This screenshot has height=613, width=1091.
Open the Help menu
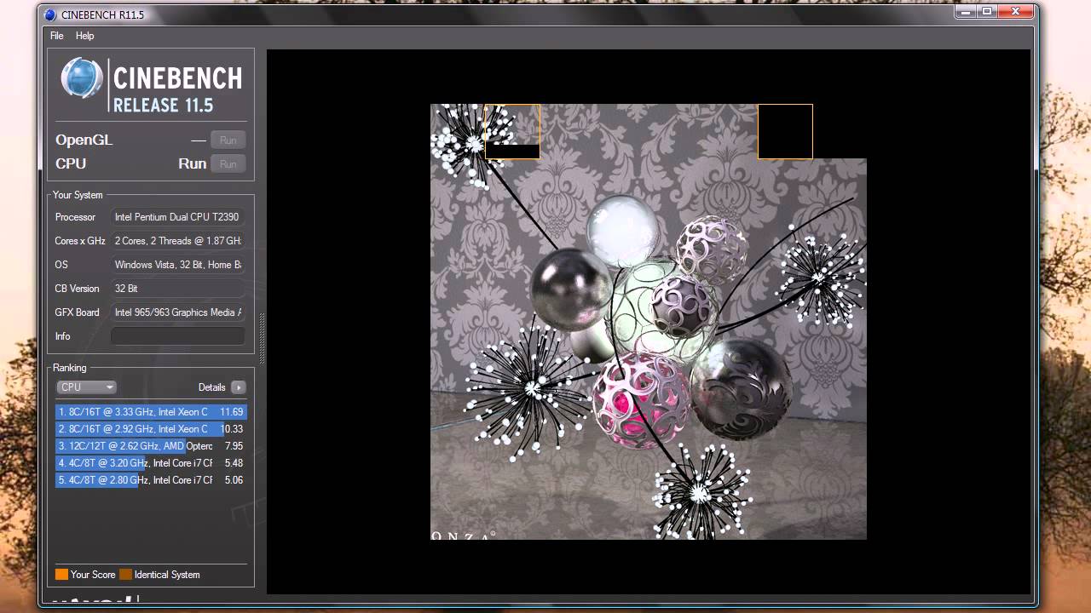84,36
